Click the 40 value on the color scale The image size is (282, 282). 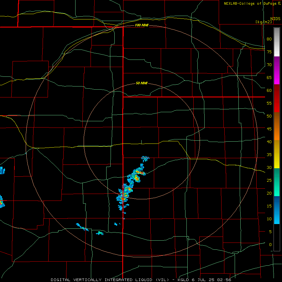point(269,142)
